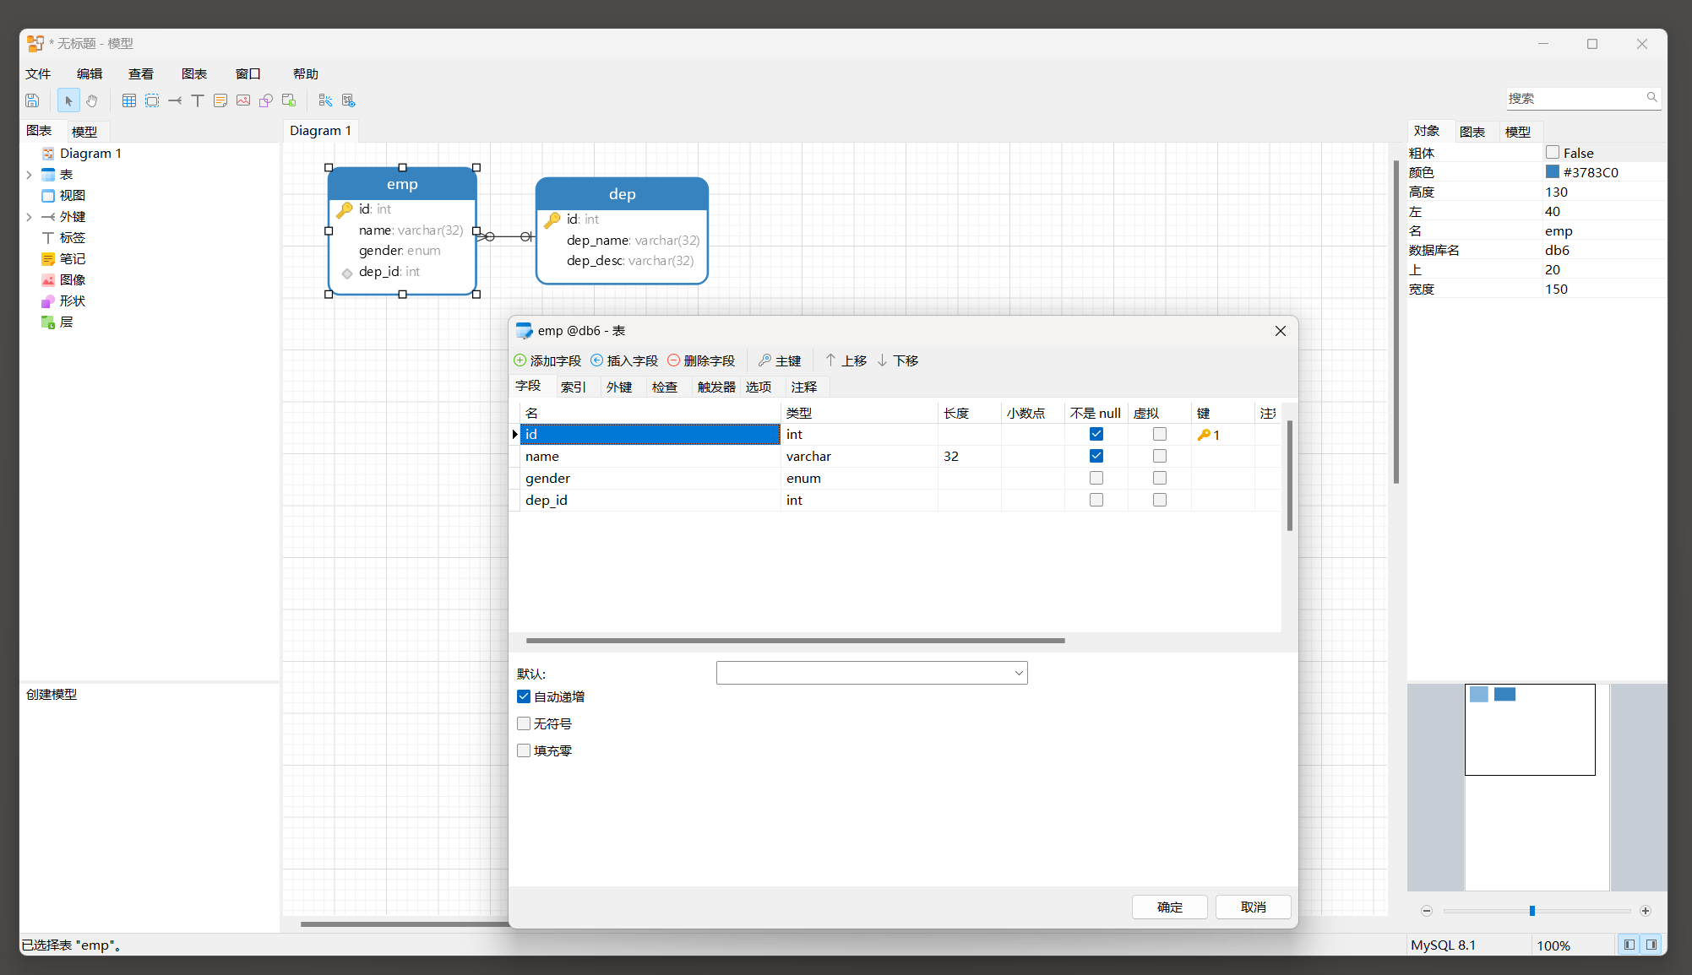Toggle the 粗体 bold False checkbox
This screenshot has width=1692, height=975.
(x=1553, y=153)
